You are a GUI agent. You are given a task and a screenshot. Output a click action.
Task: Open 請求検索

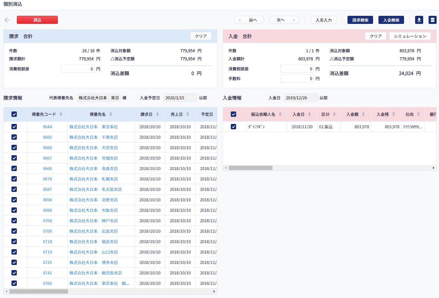tap(360, 20)
